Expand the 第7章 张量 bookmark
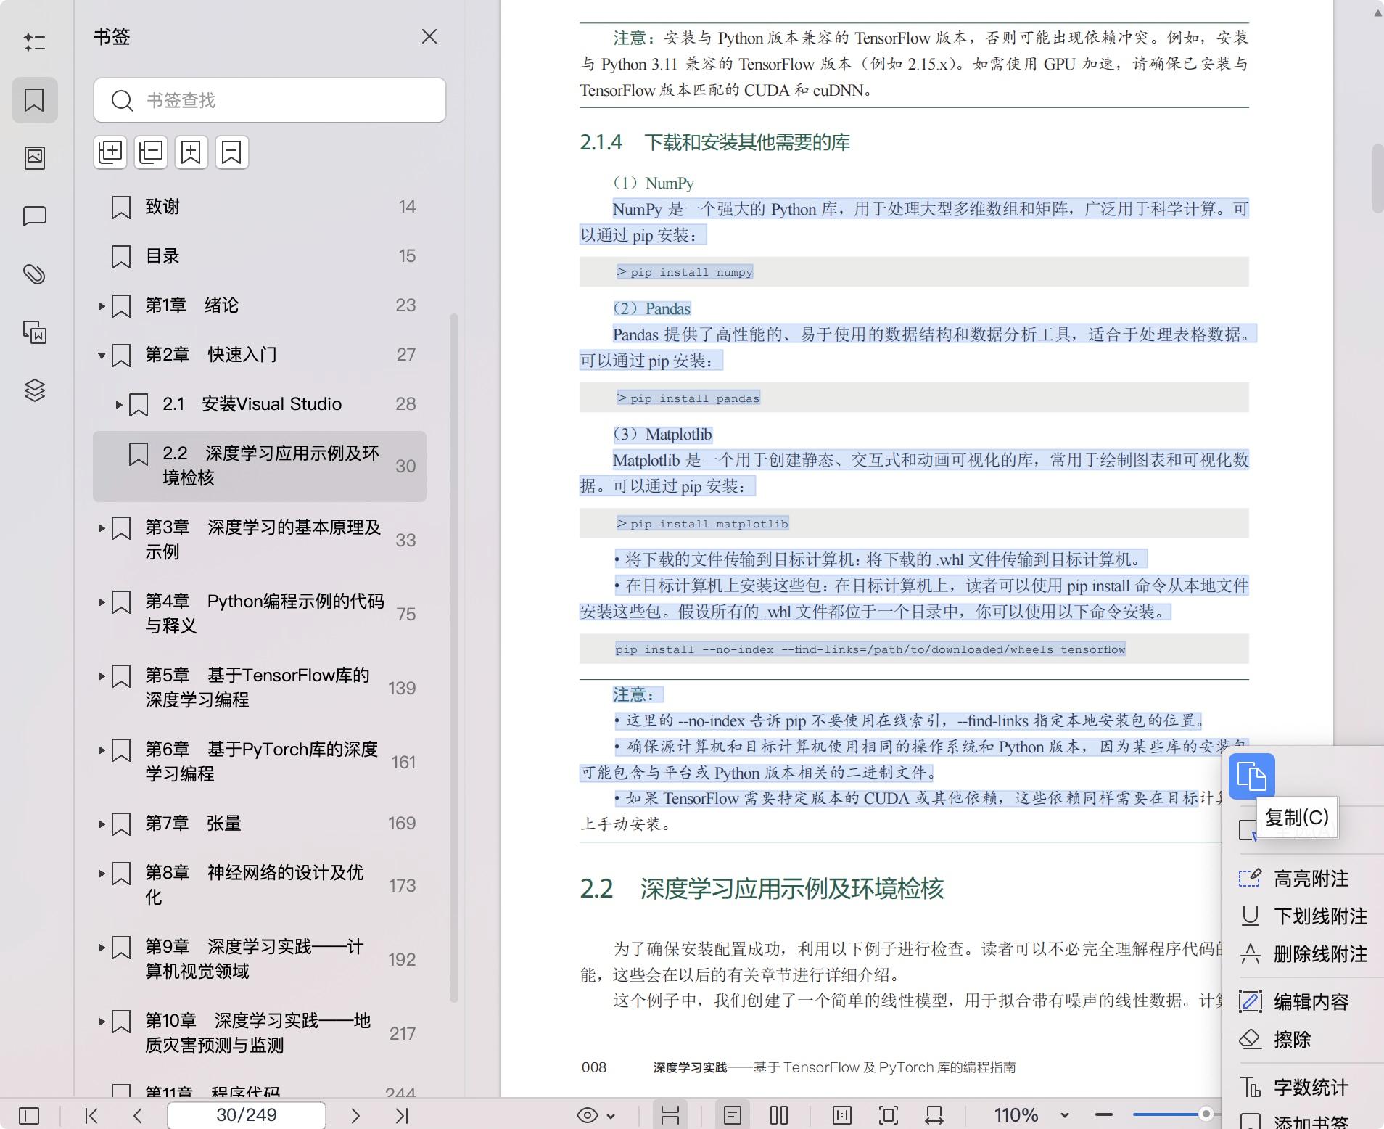 click(102, 824)
